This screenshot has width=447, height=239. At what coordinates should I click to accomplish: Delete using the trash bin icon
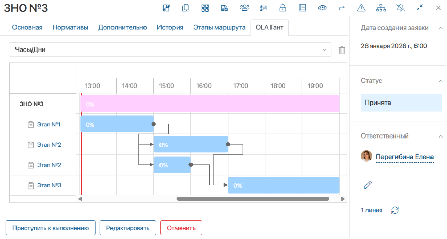(341, 50)
